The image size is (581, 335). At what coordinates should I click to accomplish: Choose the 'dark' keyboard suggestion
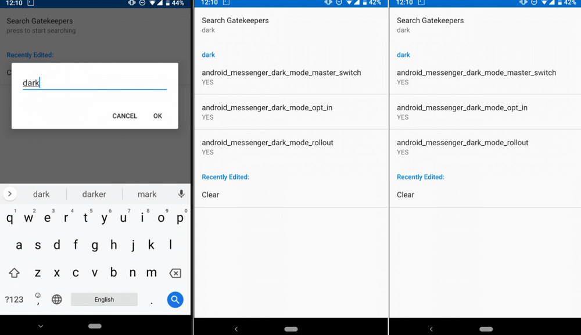point(41,194)
